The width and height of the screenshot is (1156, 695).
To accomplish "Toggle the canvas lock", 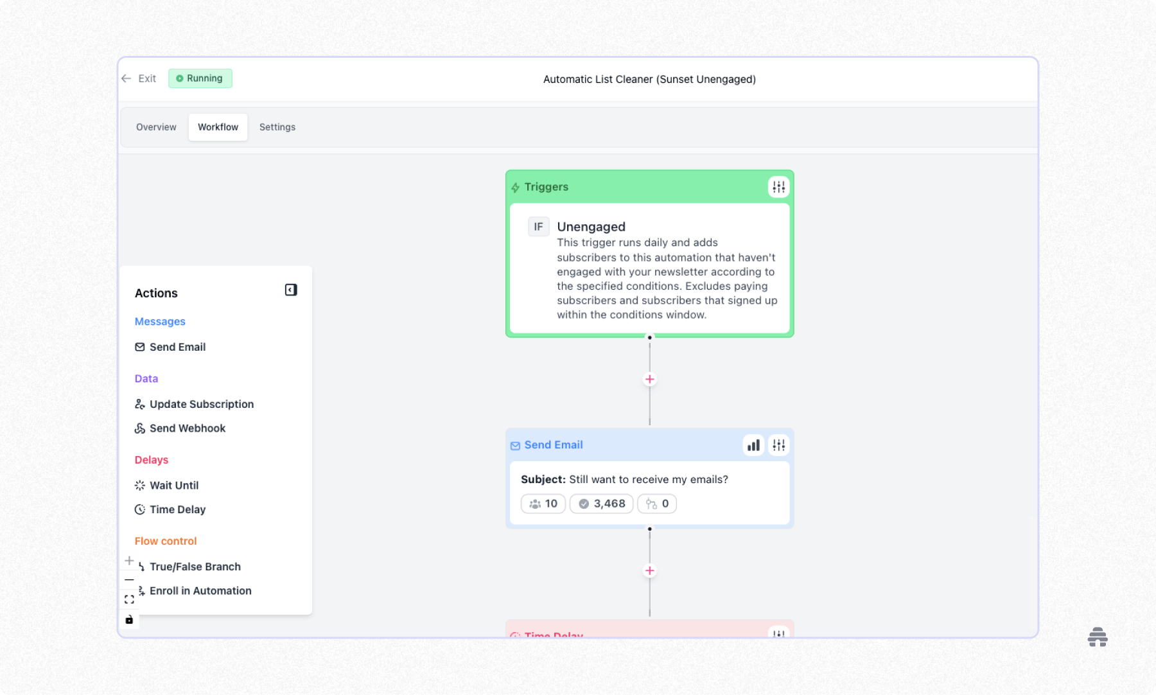I will [x=129, y=619].
